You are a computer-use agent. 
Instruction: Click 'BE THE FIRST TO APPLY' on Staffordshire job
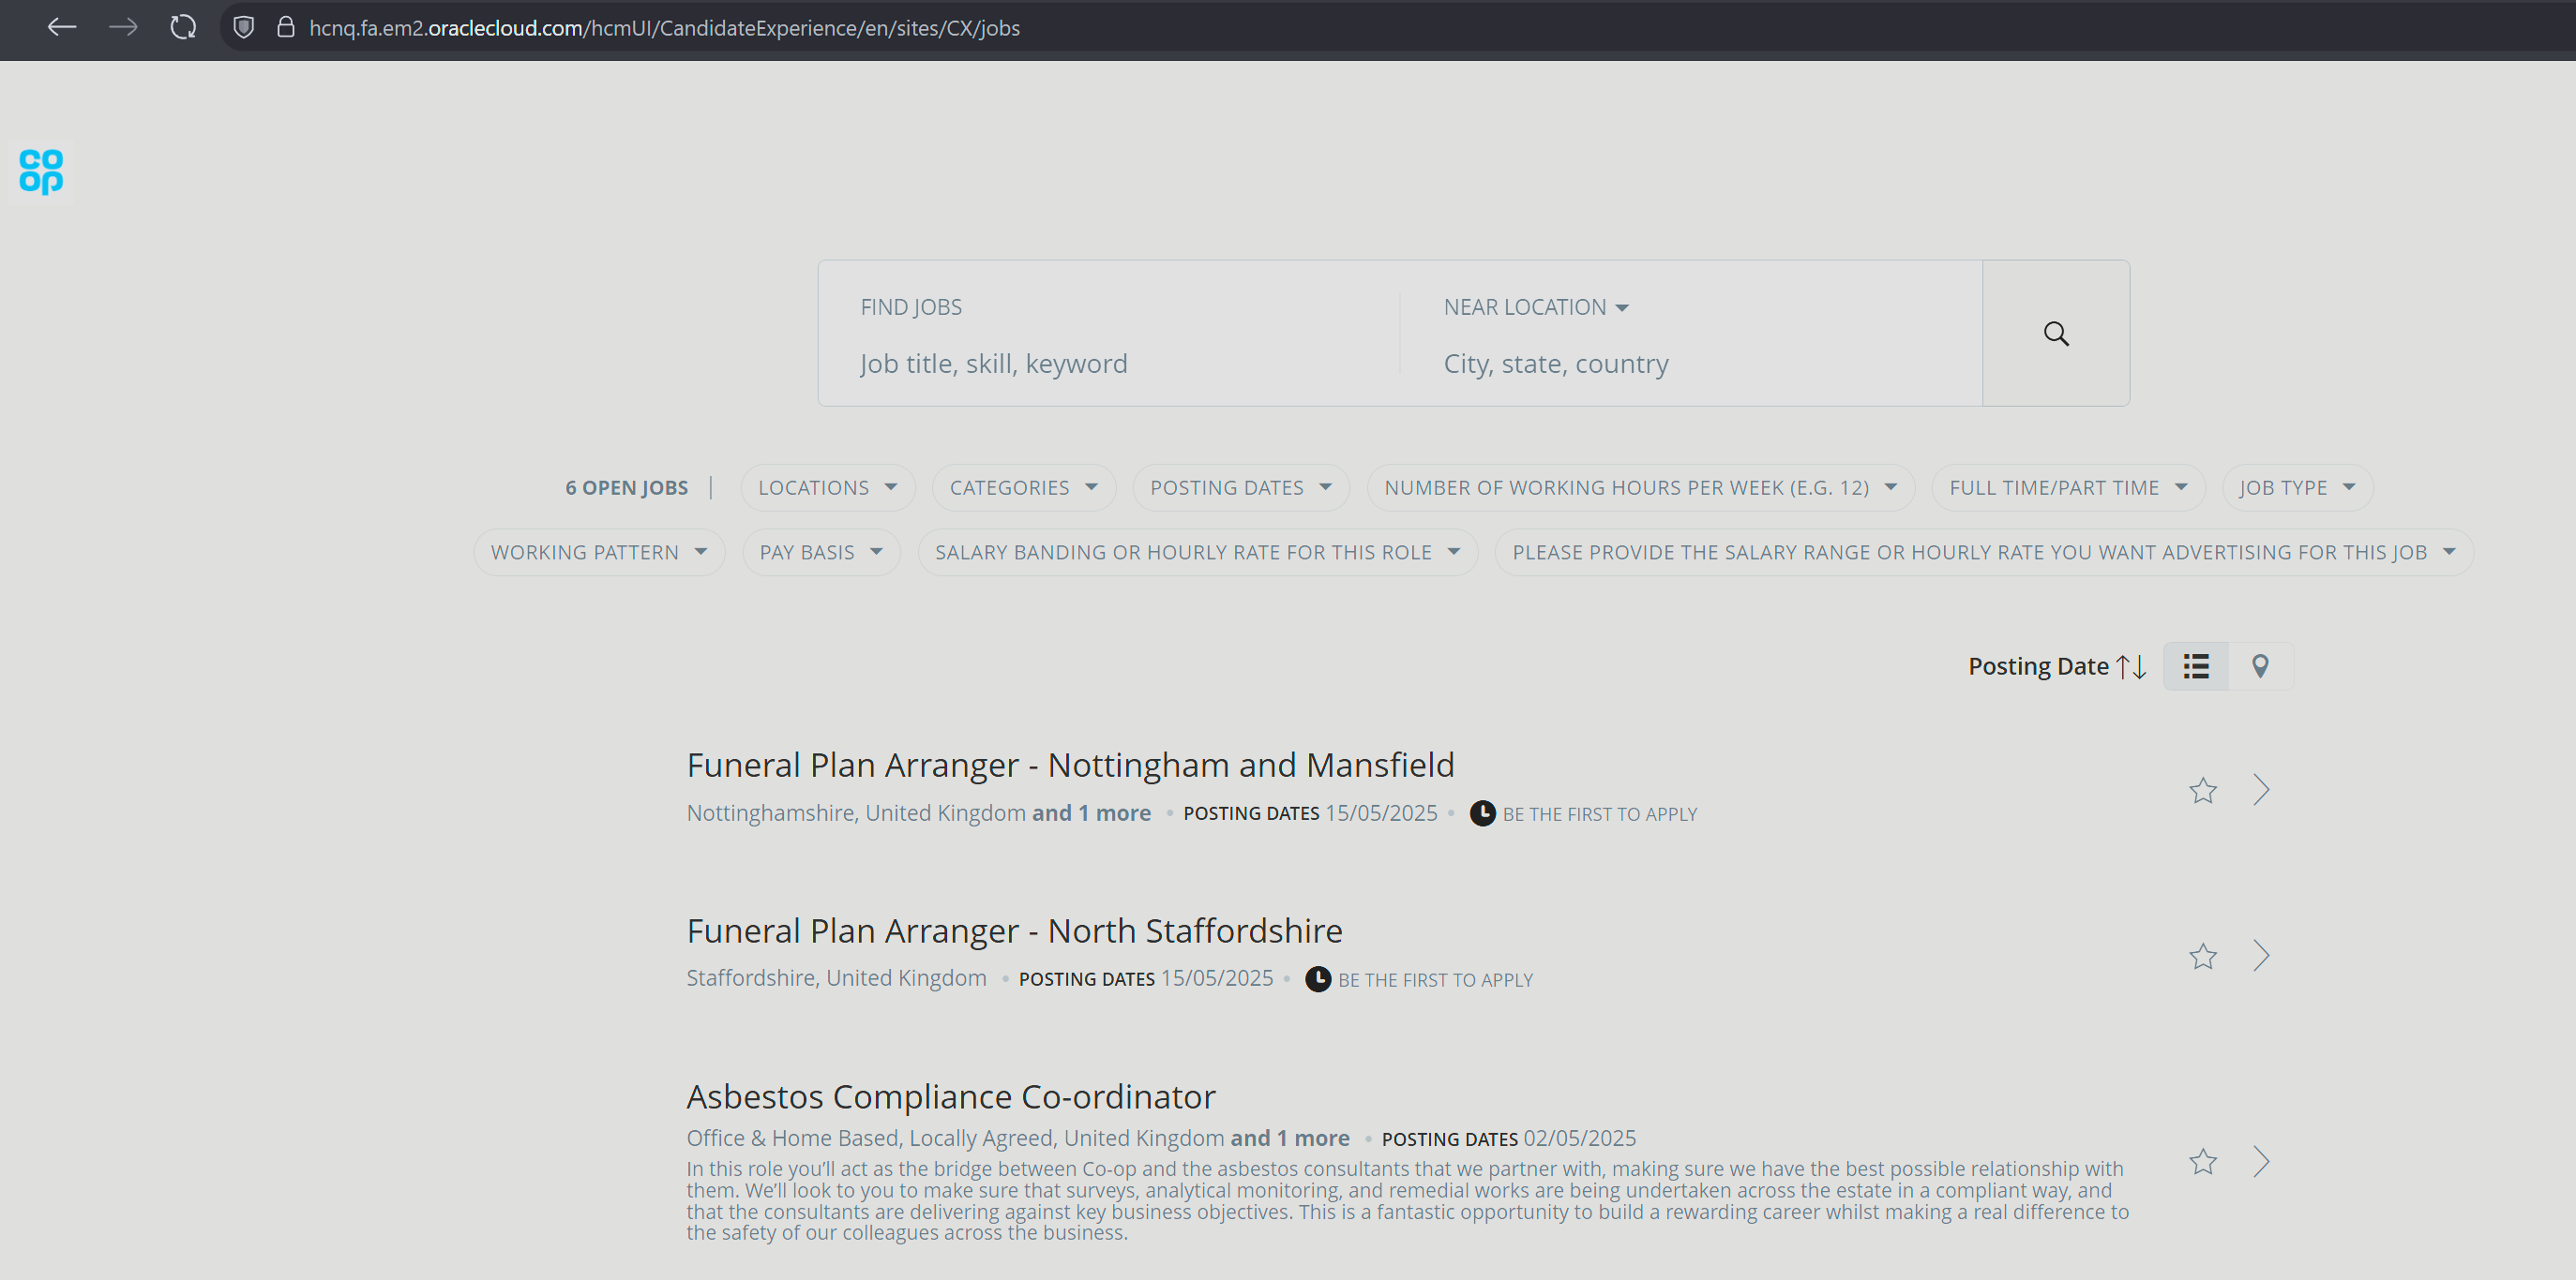click(x=1435, y=980)
